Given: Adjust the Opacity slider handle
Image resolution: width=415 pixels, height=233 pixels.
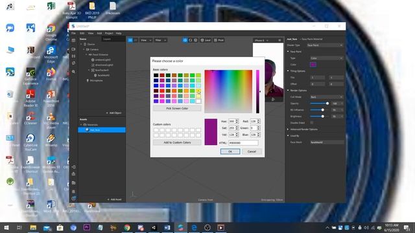Looking at the screenshot, I should (327, 104).
